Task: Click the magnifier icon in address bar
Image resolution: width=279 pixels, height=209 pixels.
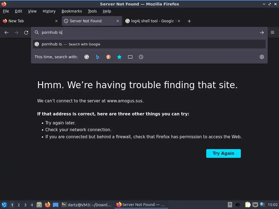Action: pyautogui.click(x=37, y=32)
